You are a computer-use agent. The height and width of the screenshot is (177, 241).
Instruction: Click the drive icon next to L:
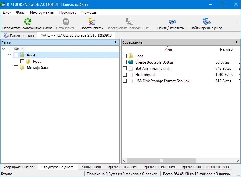pos(16,49)
